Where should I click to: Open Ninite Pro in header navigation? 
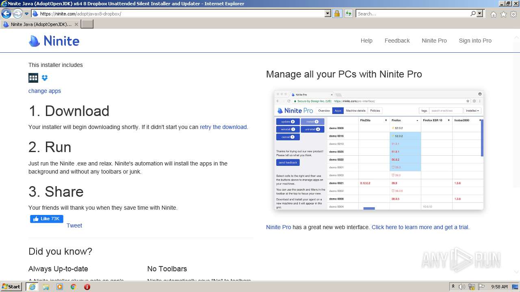coord(434,41)
